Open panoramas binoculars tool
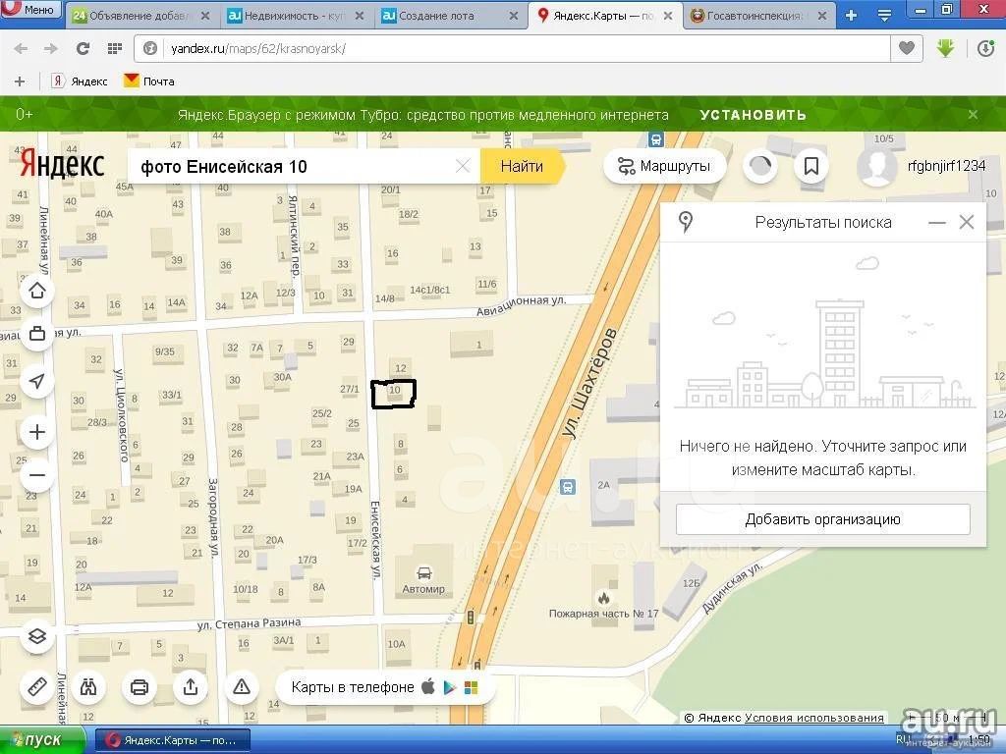Screen dimensions: 1006x754 [x=88, y=686]
